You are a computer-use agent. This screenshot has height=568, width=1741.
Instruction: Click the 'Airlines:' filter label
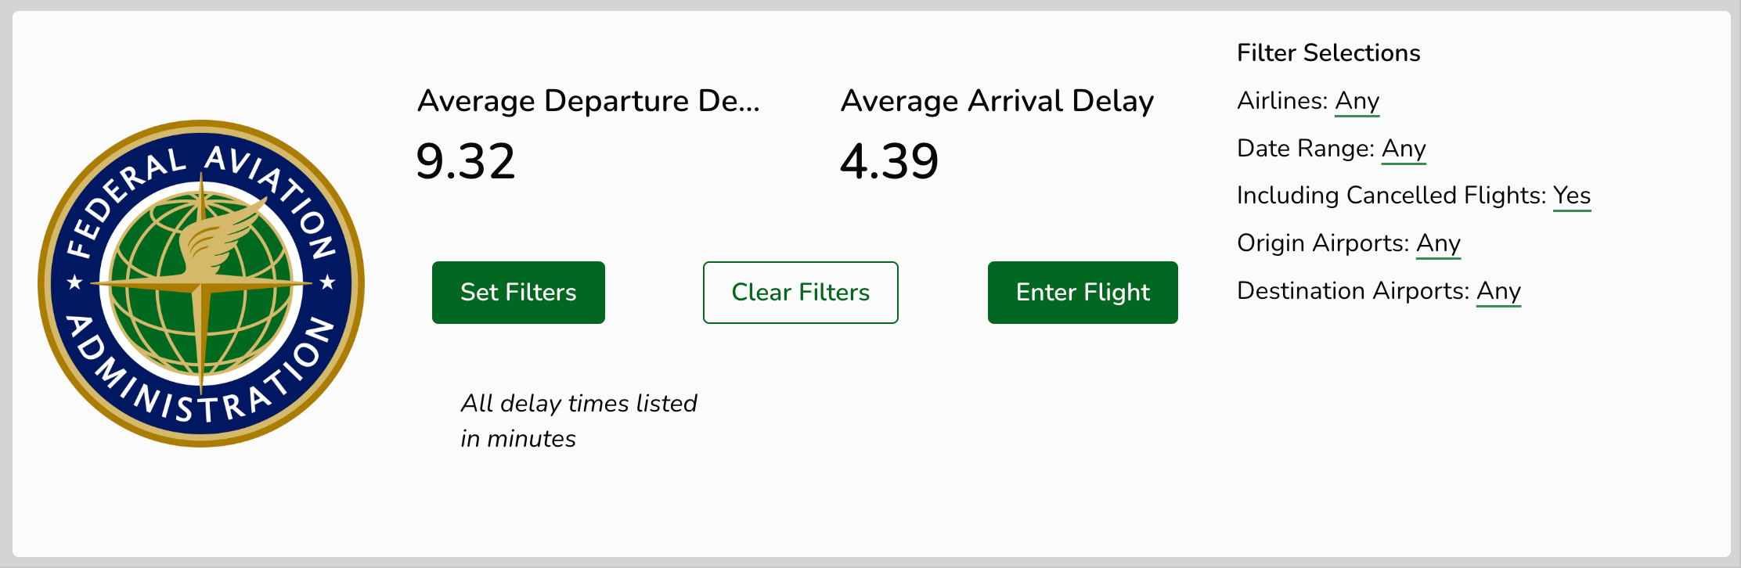(1281, 101)
